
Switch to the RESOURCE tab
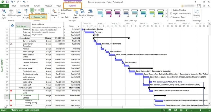[x=25, y=6]
